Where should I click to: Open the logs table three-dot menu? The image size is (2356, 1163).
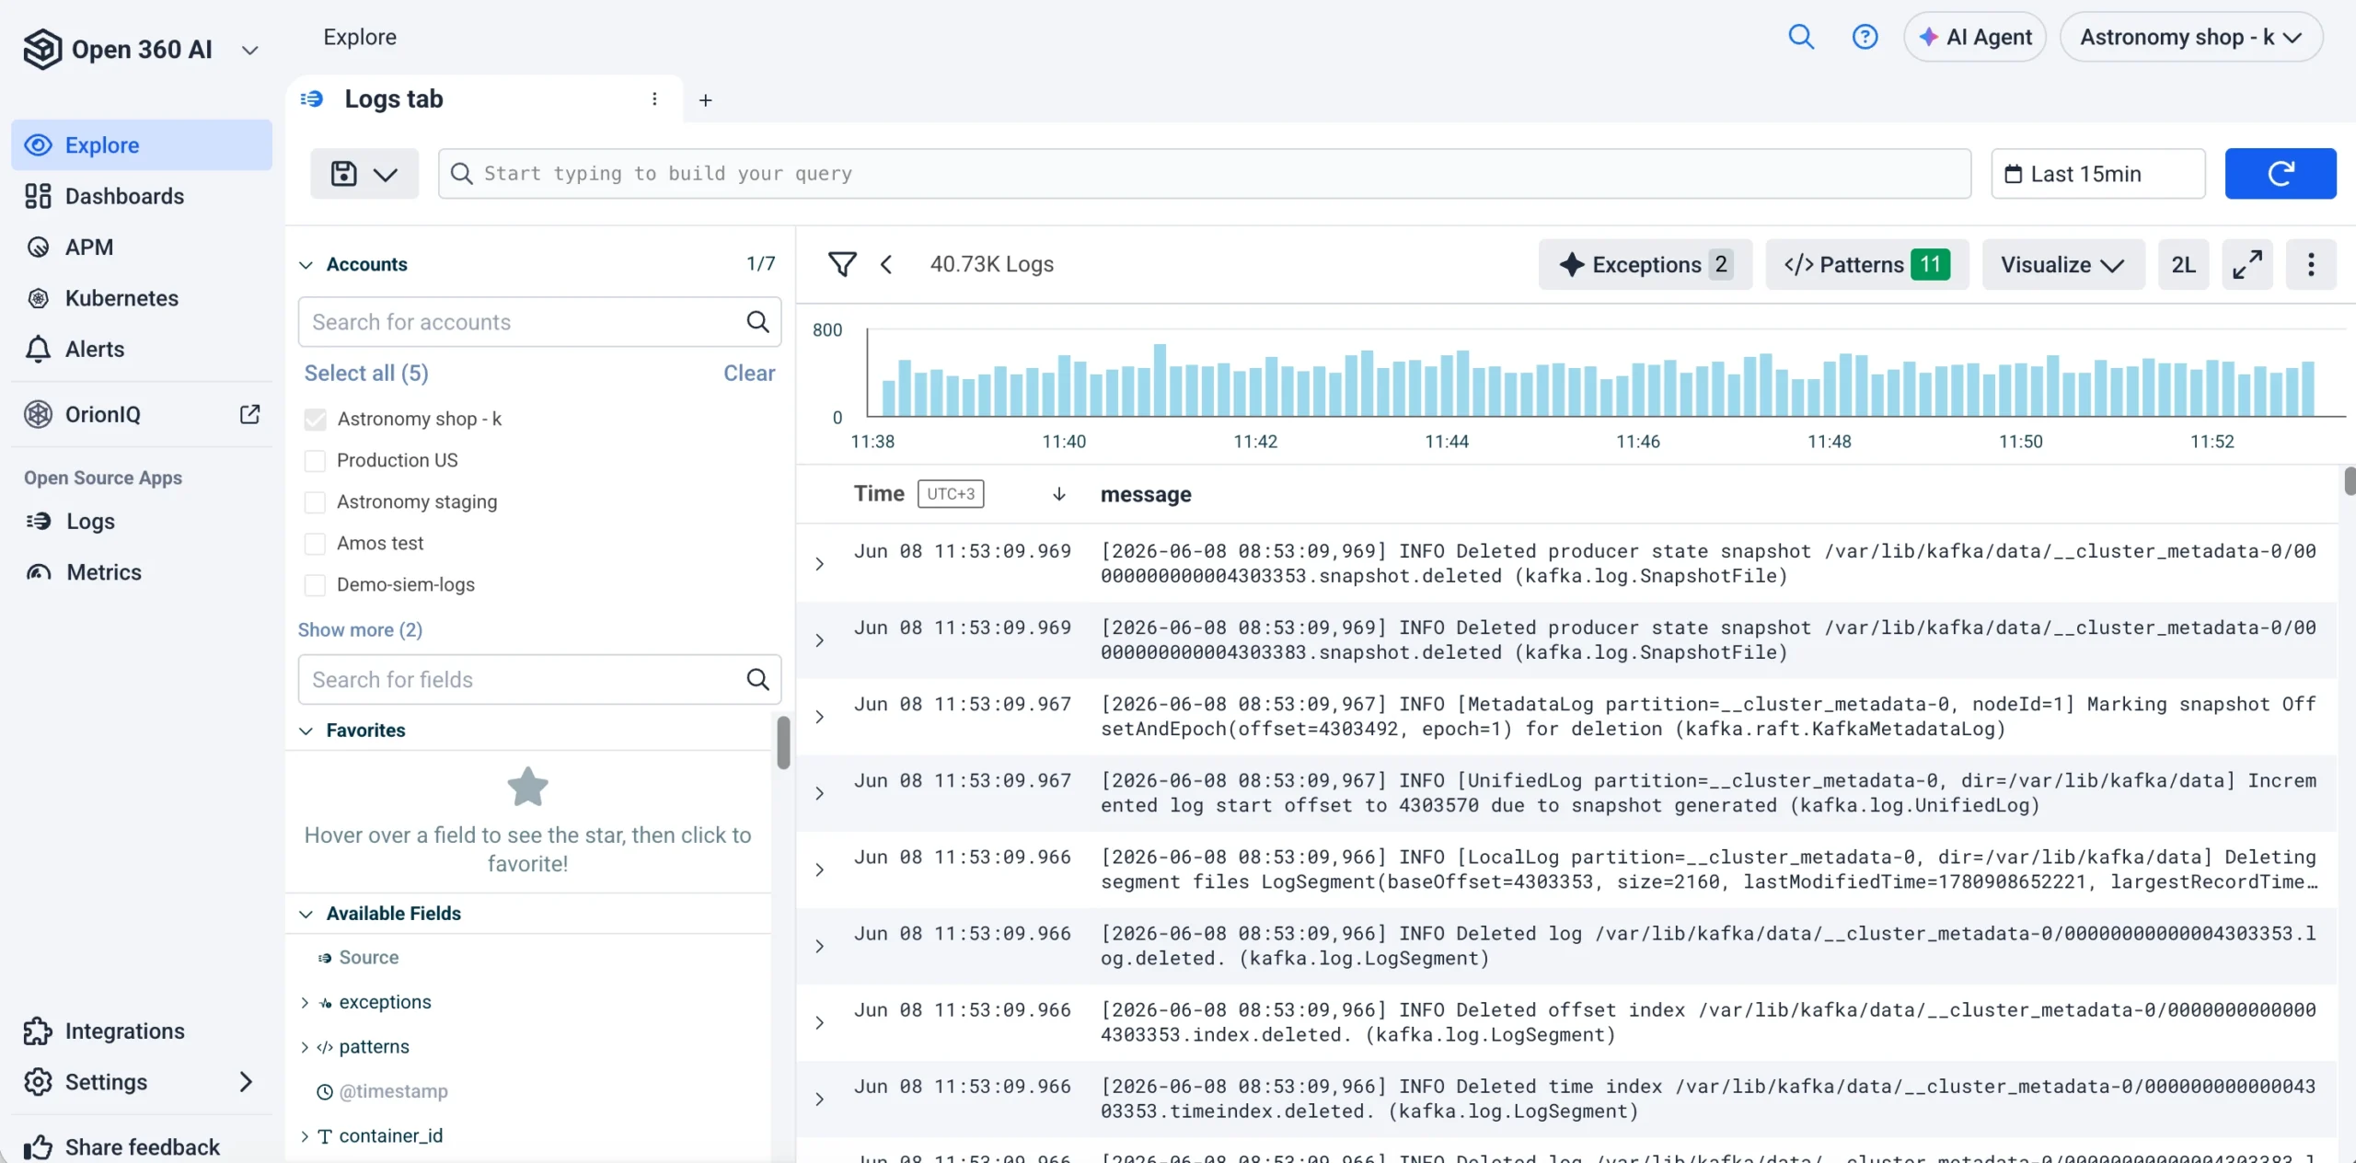pyautogui.click(x=2311, y=265)
